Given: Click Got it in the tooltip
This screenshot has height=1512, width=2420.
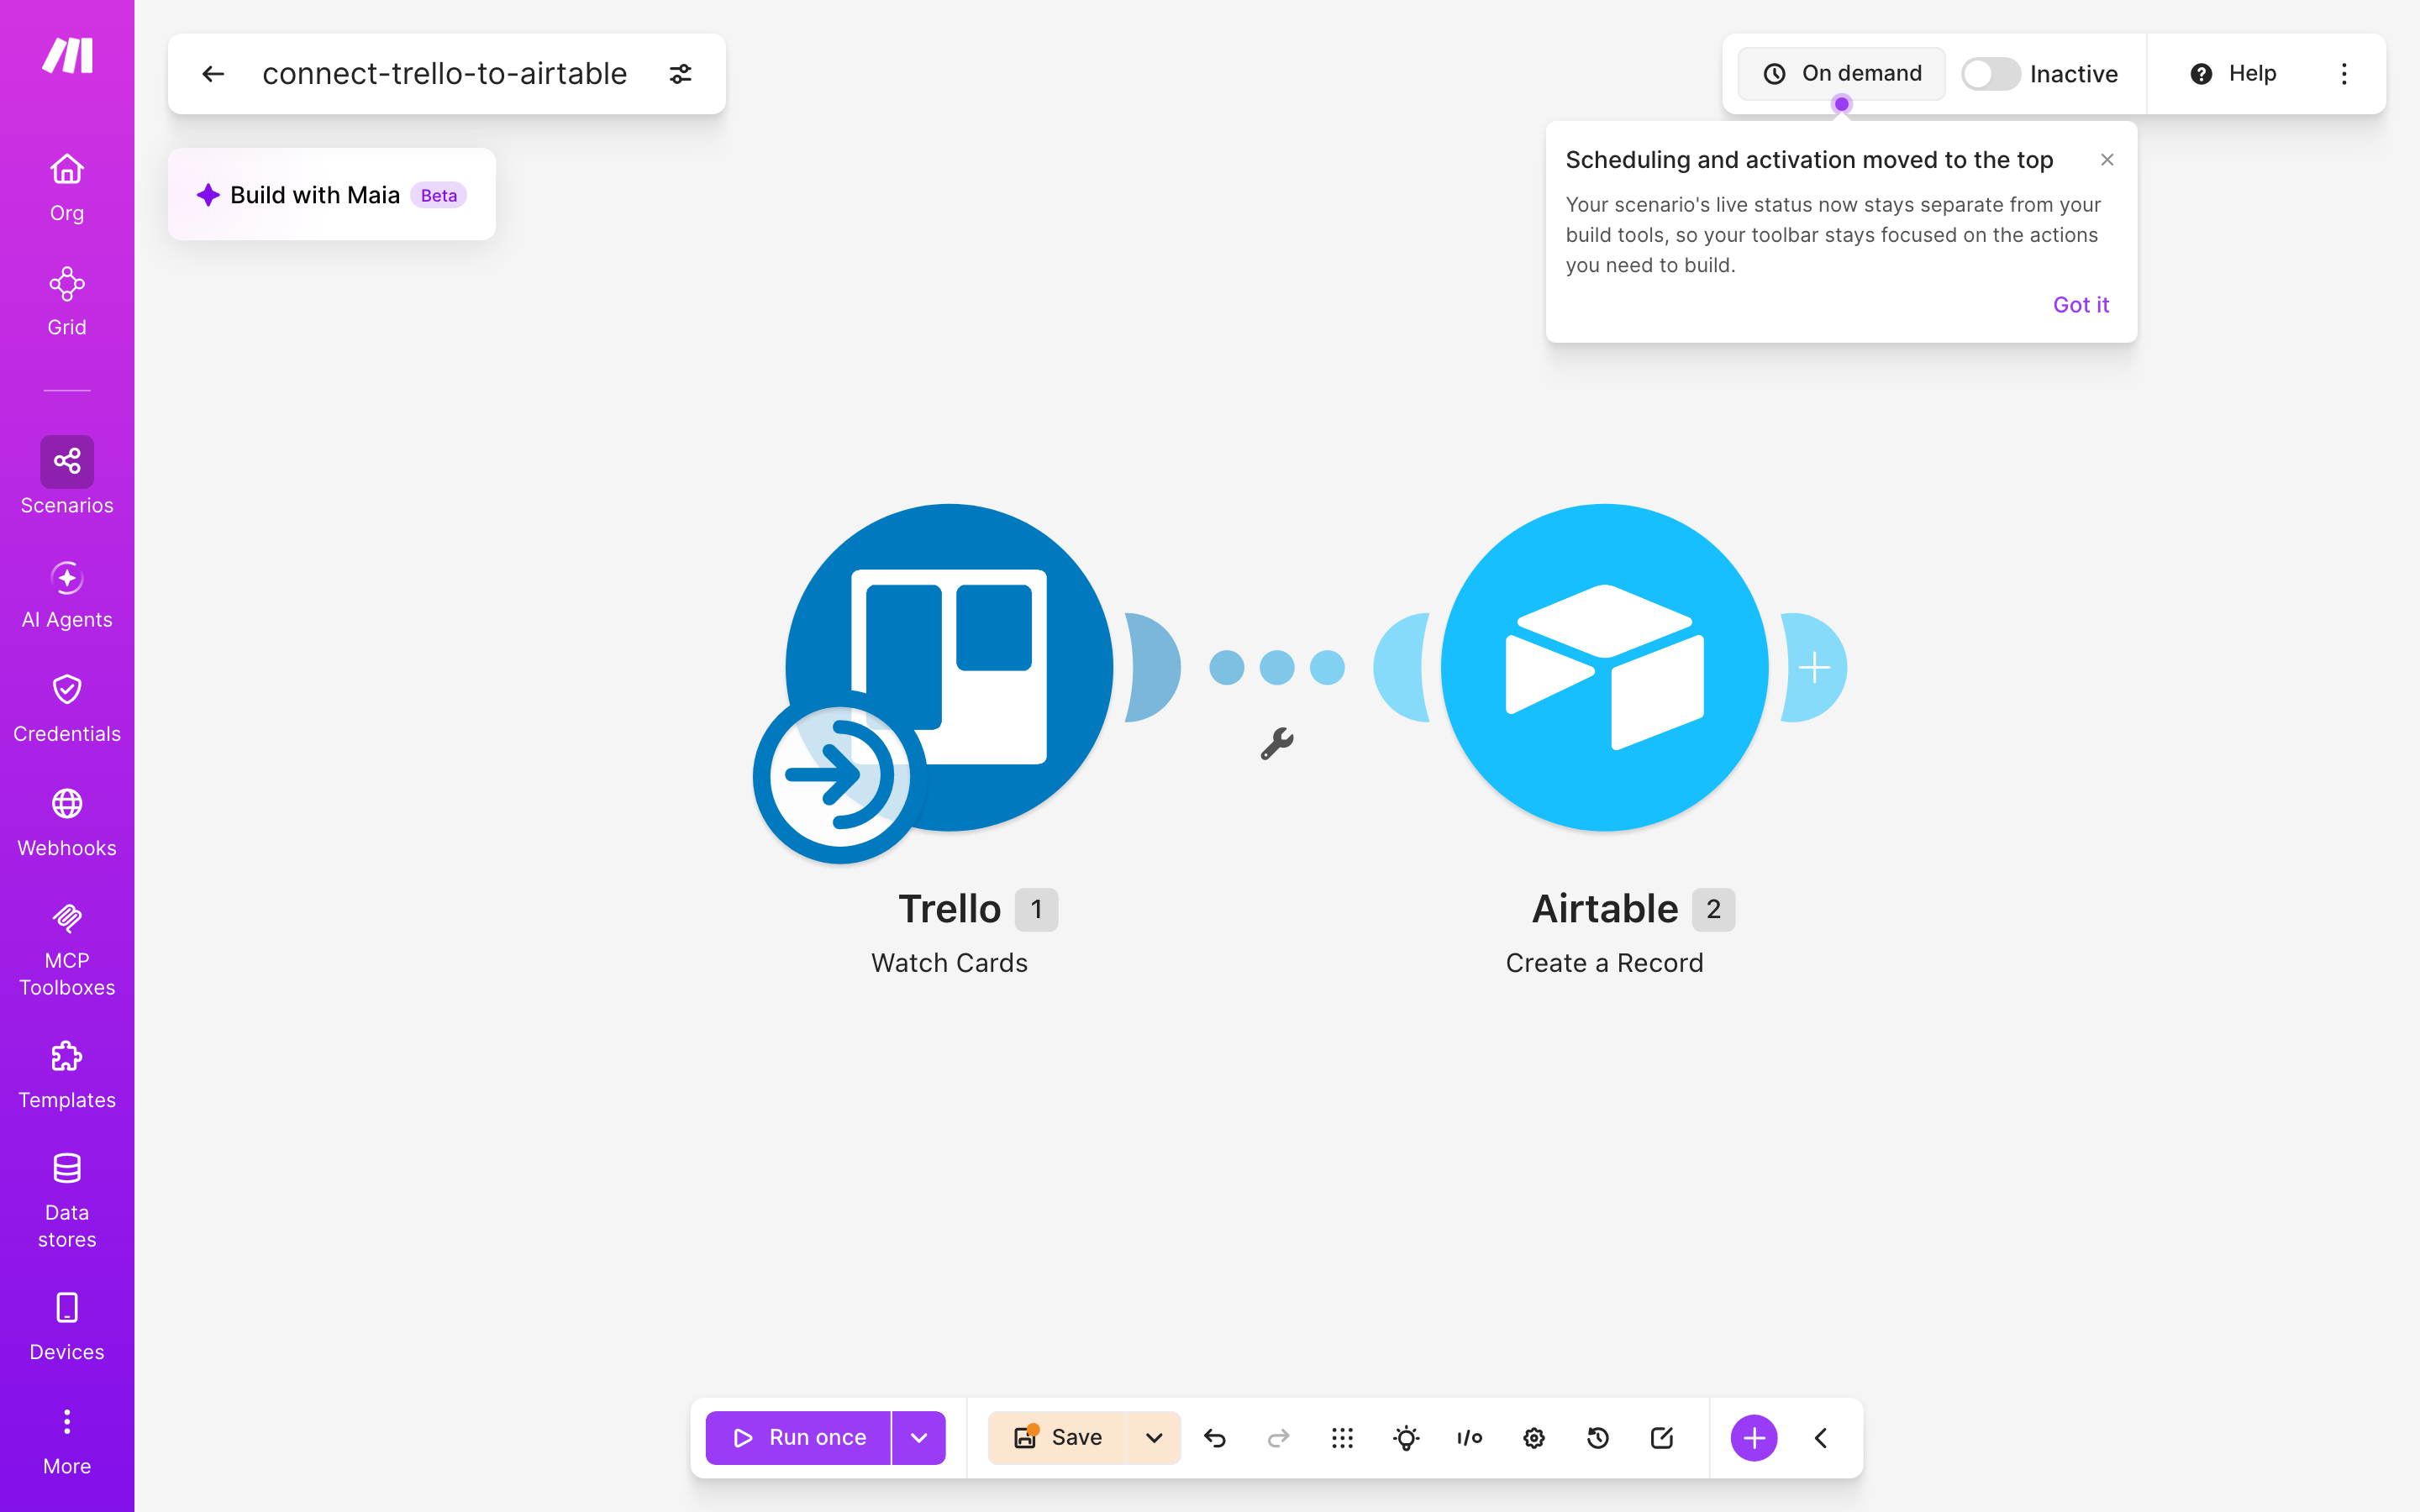Looking at the screenshot, I should pos(2081,305).
